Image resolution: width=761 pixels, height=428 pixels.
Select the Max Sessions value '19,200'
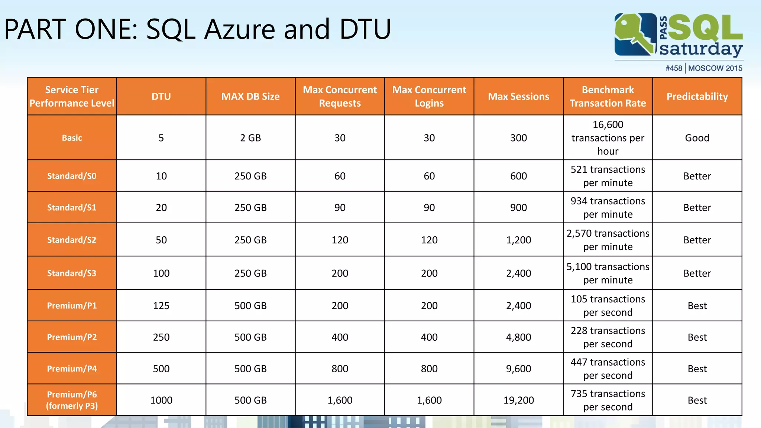coord(519,400)
